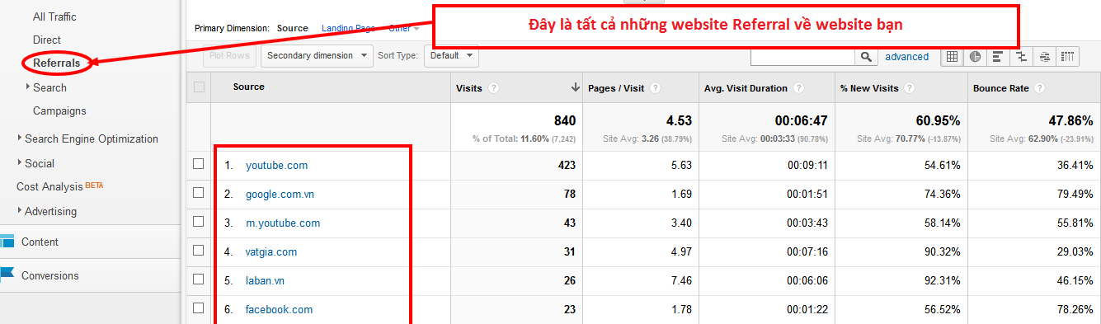Select the 4.97 pages per visit value

681,251
